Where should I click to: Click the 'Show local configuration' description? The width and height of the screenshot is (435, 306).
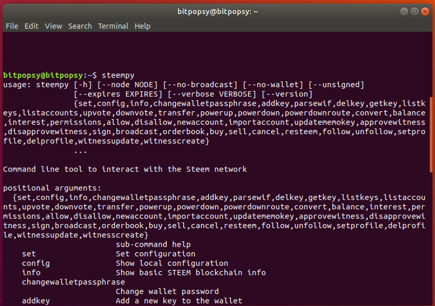pyautogui.click(x=172, y=263)
